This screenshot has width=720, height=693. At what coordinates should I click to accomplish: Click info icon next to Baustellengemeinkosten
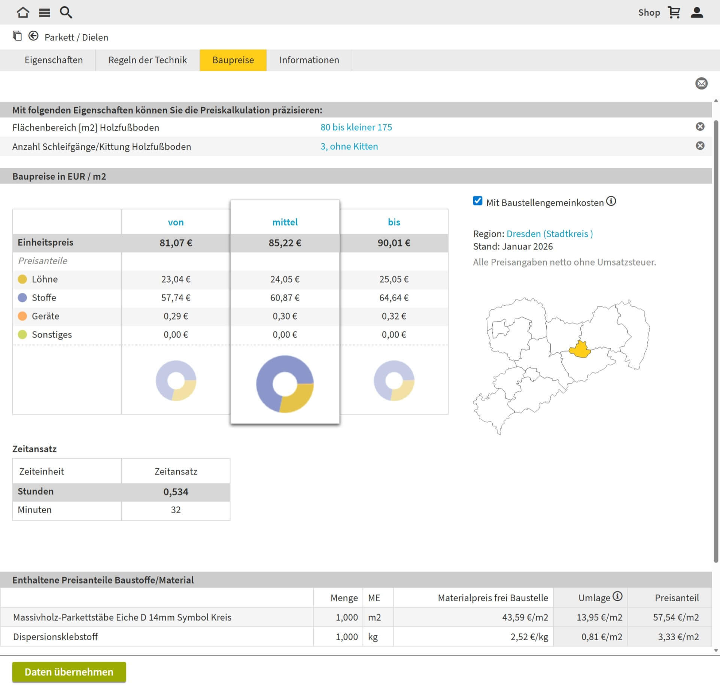[x=611, y=201]
